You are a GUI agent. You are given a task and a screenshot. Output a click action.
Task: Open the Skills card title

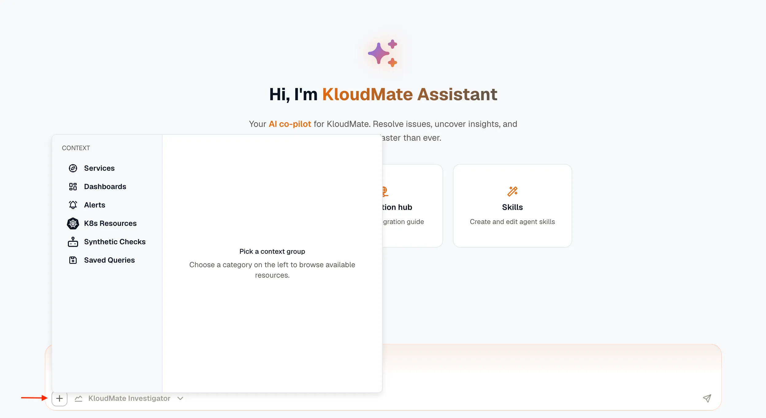click(x=512, y=207)
